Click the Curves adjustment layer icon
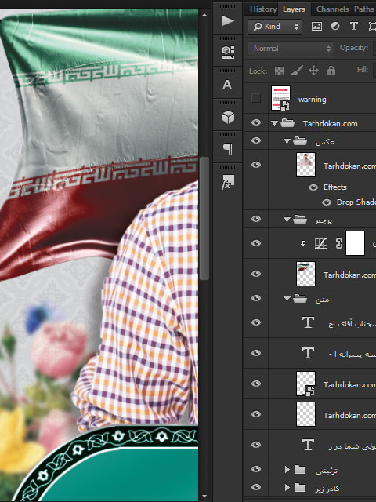This screenshot has height=502, width=376. tap(320, 244)
